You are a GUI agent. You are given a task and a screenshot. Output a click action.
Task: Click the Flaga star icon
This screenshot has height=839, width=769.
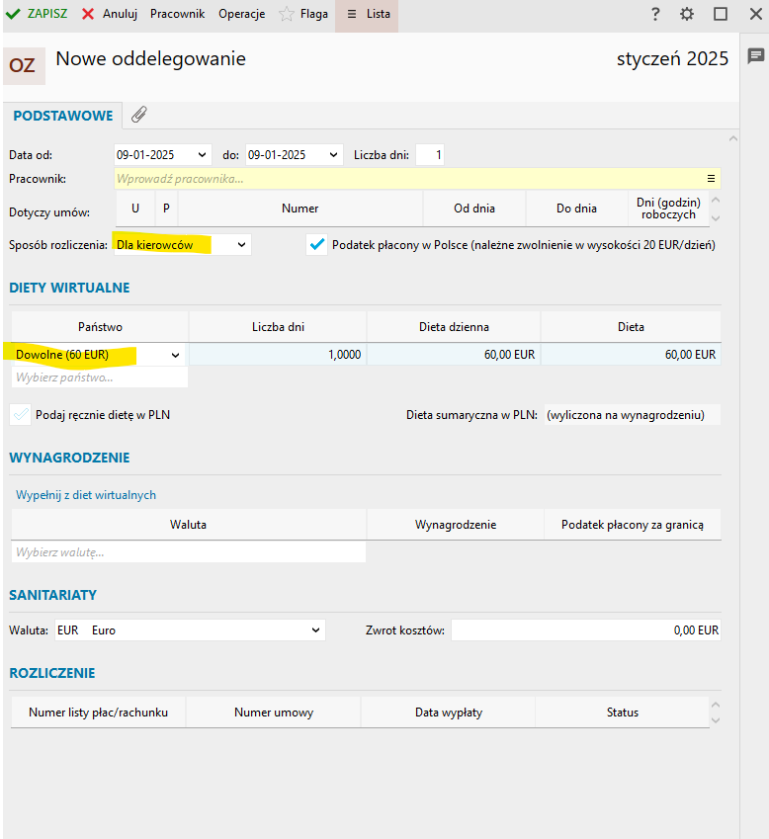(287, 14)
